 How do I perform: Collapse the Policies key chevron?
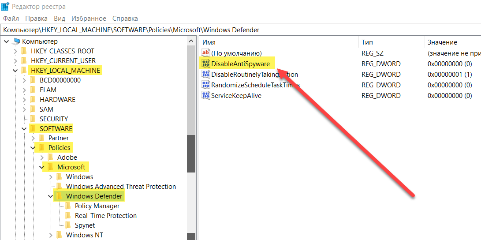33,148
